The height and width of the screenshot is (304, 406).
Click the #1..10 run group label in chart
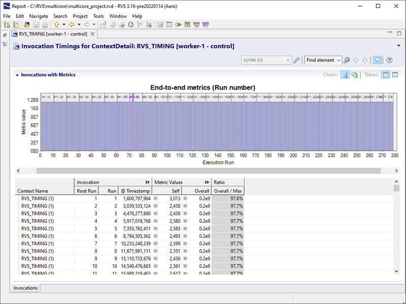pos(46,97)
